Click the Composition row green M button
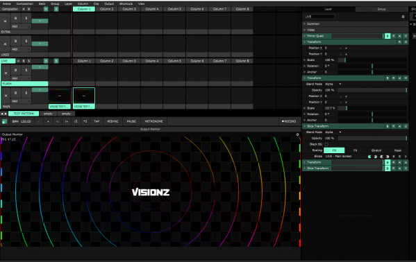 (46, 9)
